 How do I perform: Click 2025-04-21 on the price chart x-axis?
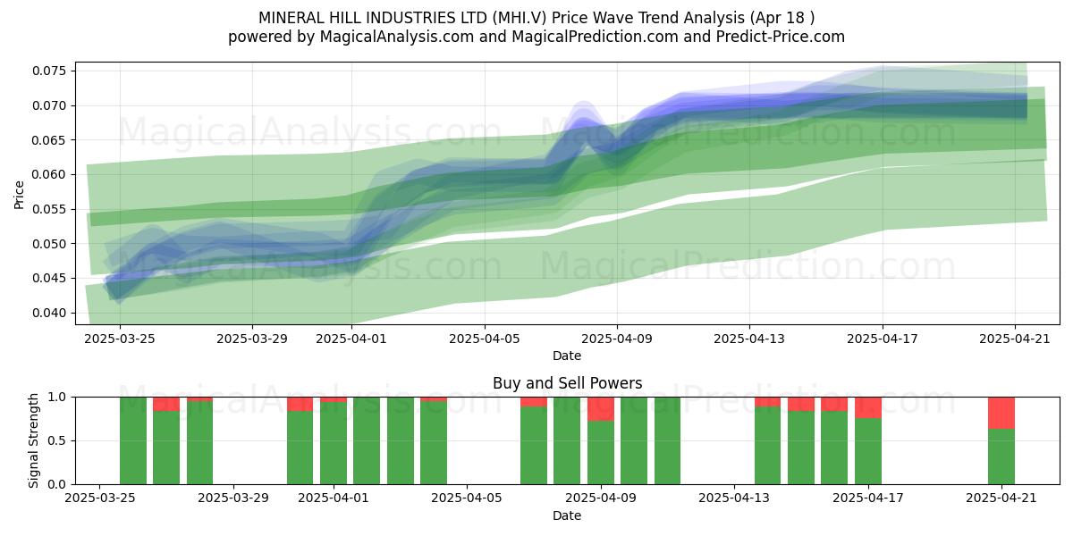coord(1015,339)
